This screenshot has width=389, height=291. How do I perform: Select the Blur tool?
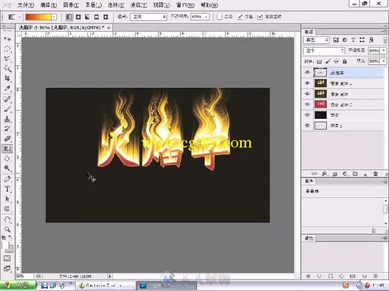[x=8, y=158]
